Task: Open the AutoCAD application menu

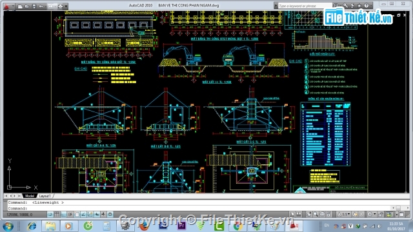Action: [x=7, y=6]
